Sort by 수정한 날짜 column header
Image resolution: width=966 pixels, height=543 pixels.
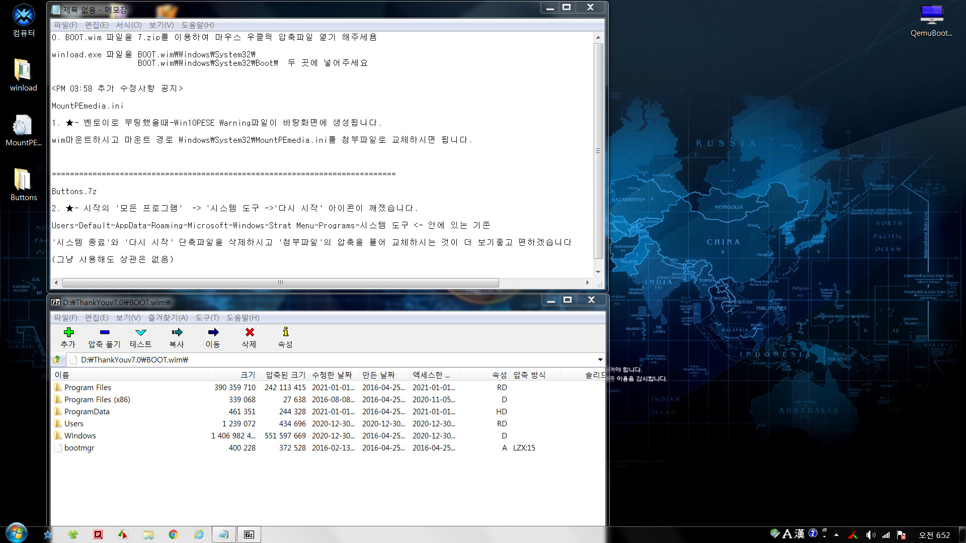click(334, 375)
